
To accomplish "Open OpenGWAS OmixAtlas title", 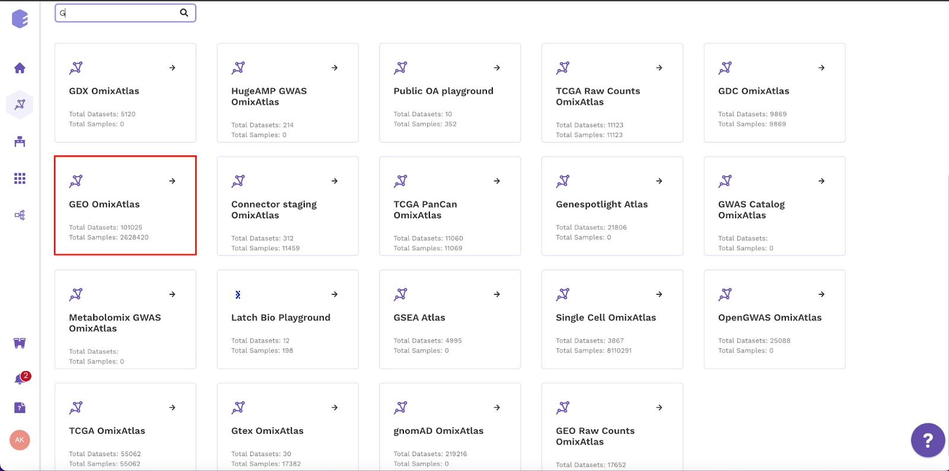I will tap(770, 317).
